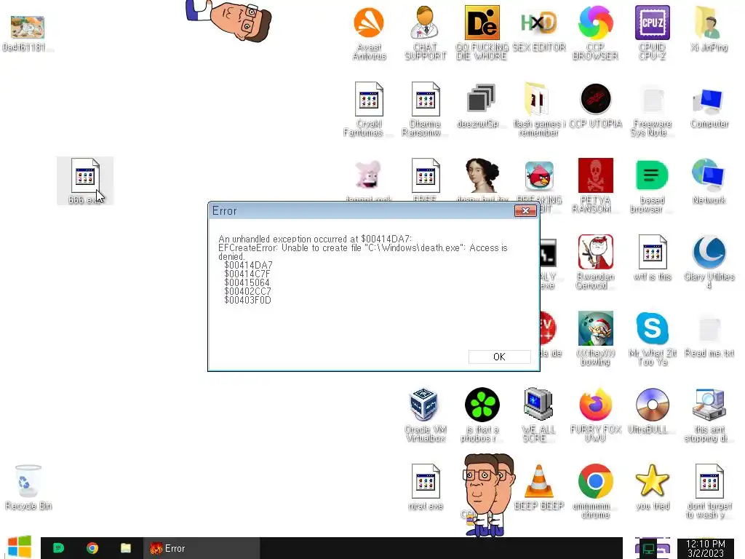This screenshot has width=745, height=559.
Task: Open the ummmmm chrome desktop icon
Action: point(595,491)
